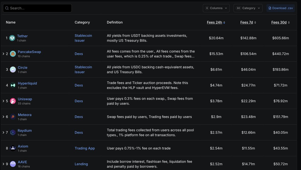Open the Circle protocol link
The image size is (301, 170).
click(23, 68)
